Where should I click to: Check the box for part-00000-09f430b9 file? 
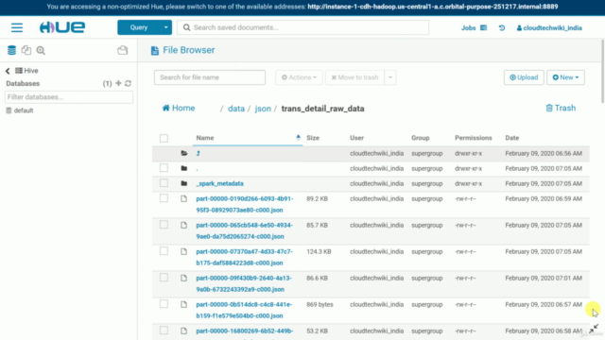point(164,277)
